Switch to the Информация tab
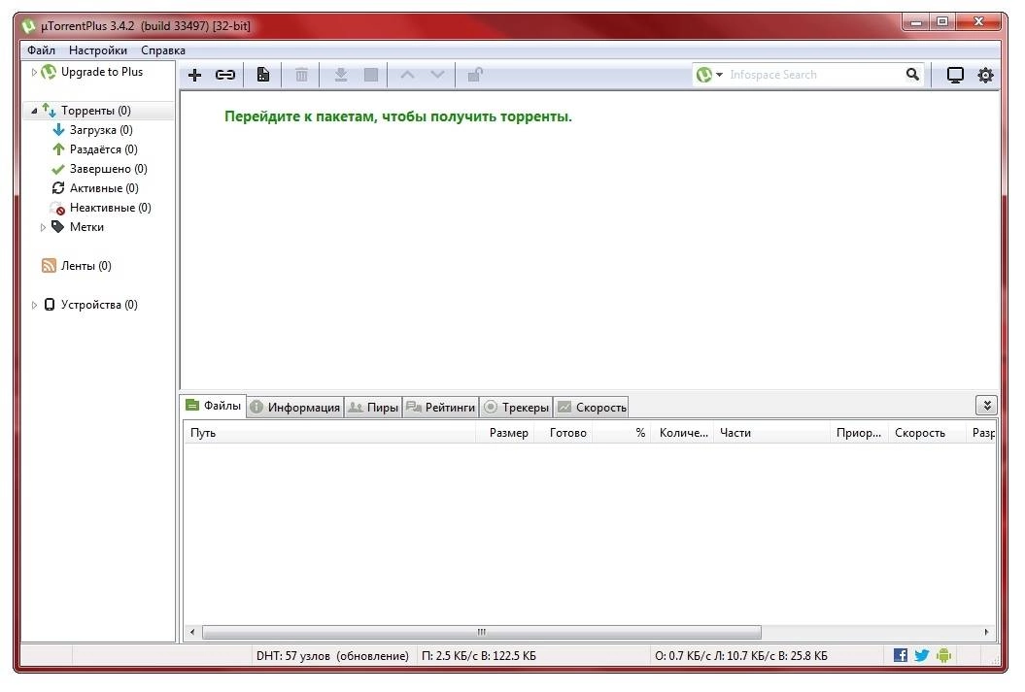This screenshot has width=1025, height=692. 295,407
